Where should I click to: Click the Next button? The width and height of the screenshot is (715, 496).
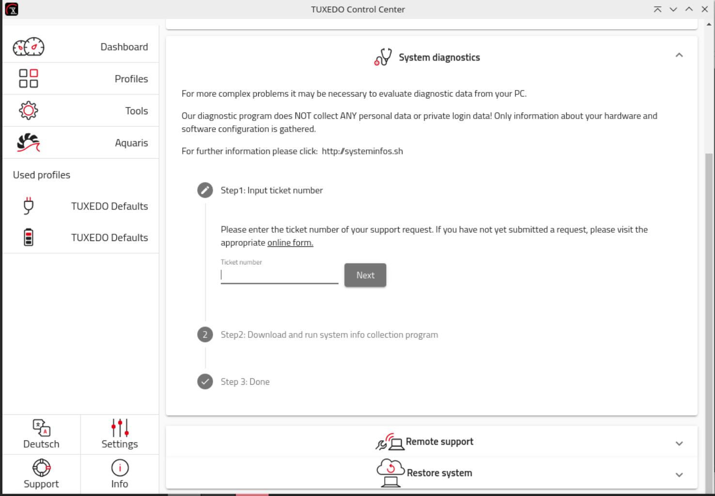coord(365,275)
